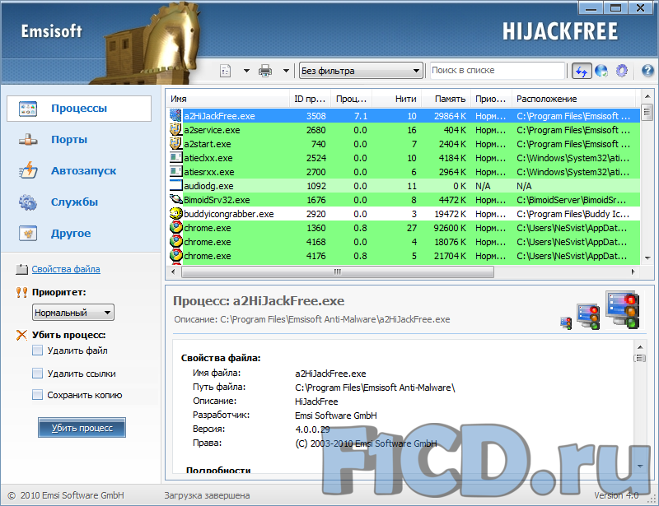The height and width of the screenshot is (506, 659).
Task: Open the 'Без фильтра' filter combo box
Action: pos(361,71)
